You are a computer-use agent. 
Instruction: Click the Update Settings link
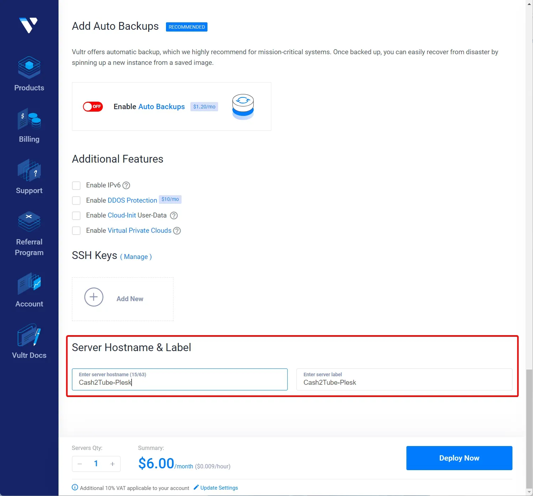click(219, 488)
